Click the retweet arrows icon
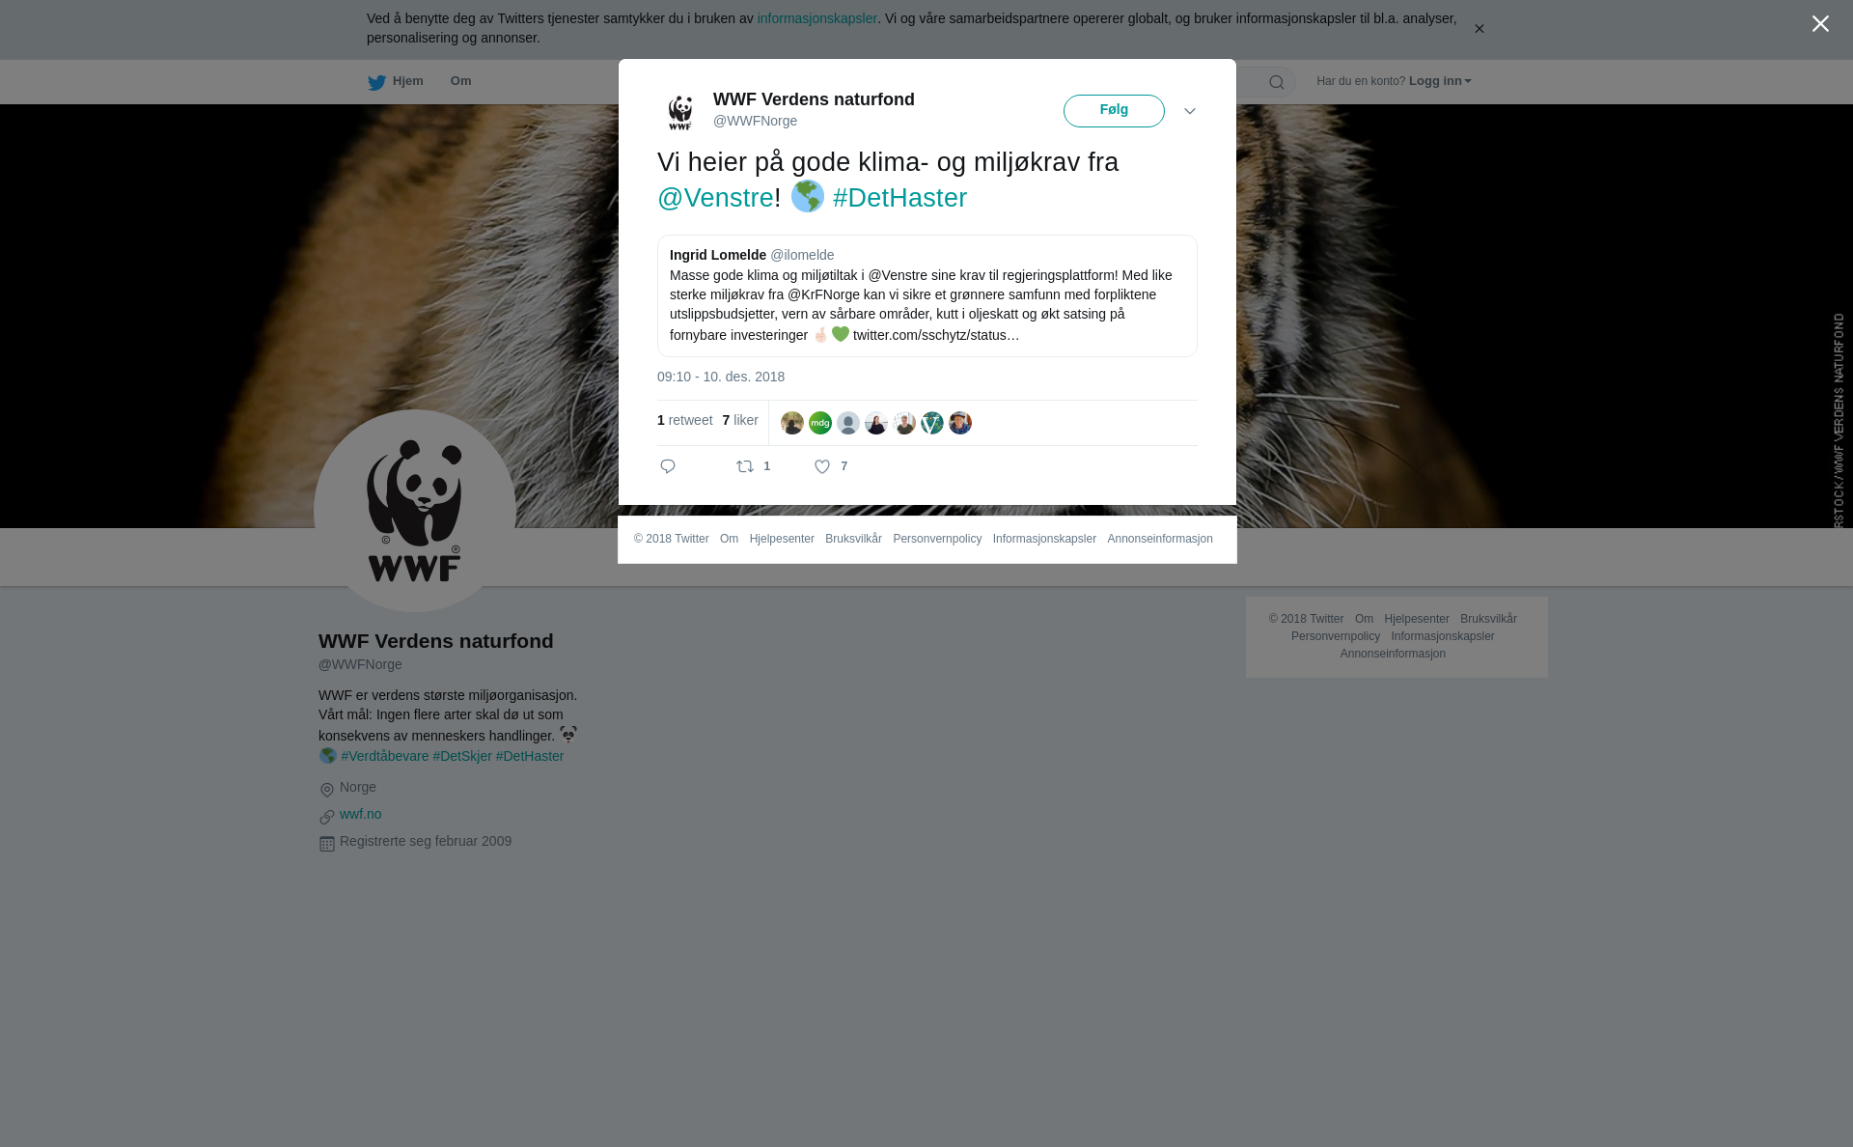The image size is (1853, 1147). (745, 466)
